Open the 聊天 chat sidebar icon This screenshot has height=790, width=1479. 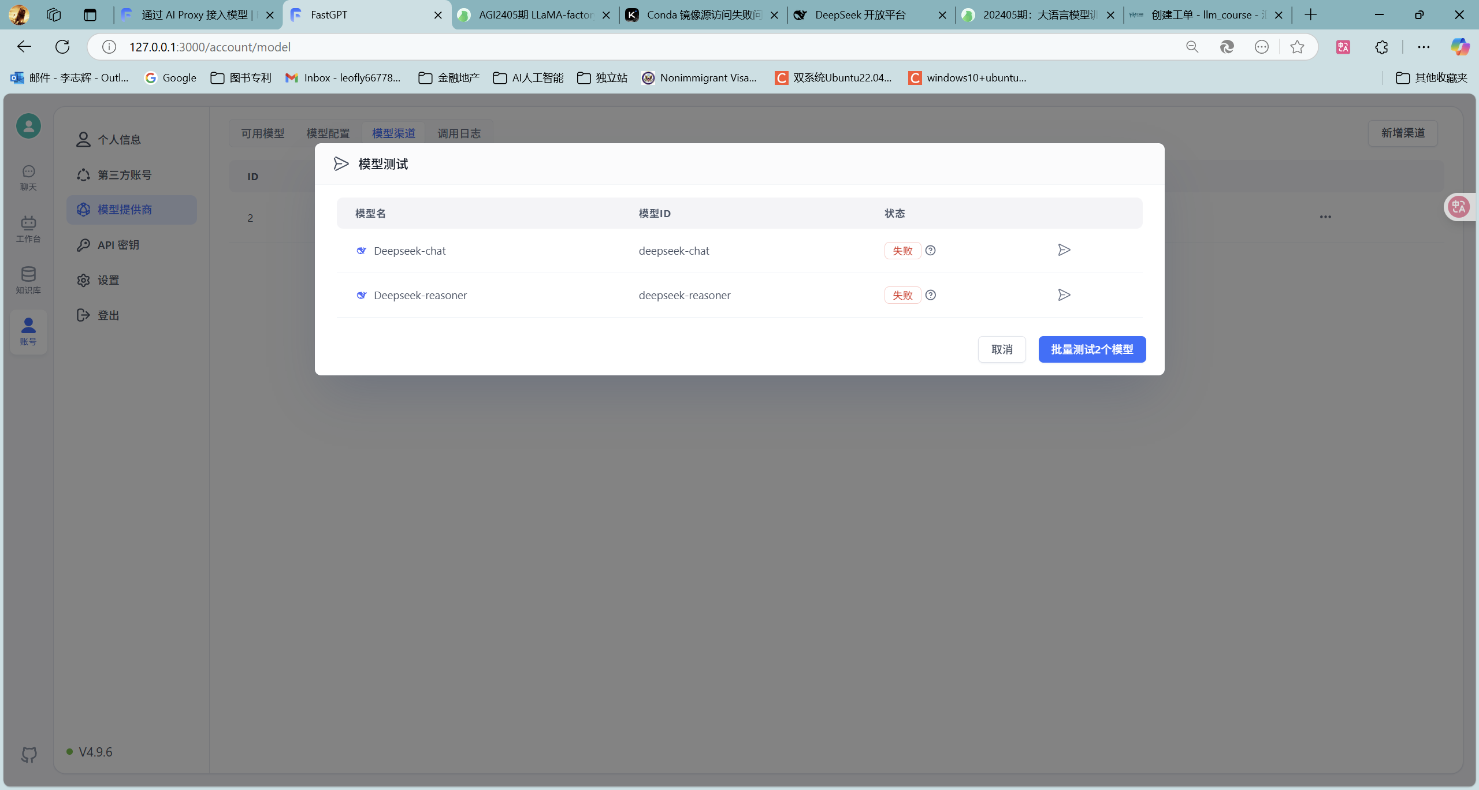(x=28, y=177)
